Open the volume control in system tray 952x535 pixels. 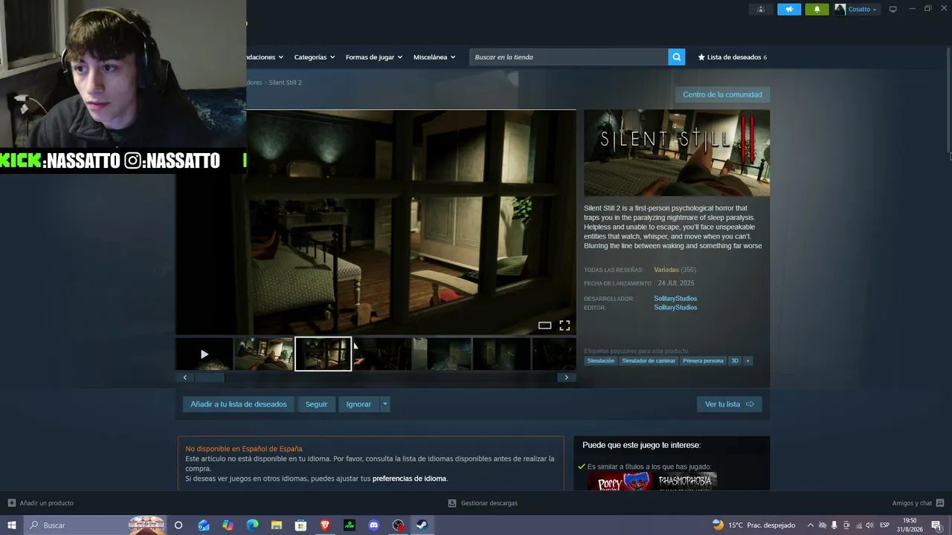coord(869,525)
